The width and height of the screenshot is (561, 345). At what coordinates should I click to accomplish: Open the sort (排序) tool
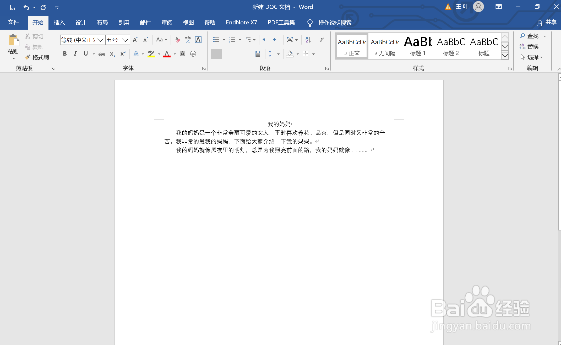[x=307, y=40]
